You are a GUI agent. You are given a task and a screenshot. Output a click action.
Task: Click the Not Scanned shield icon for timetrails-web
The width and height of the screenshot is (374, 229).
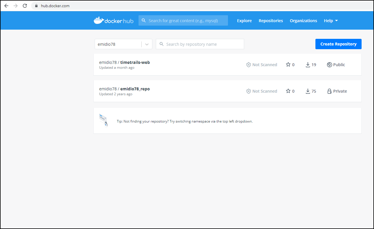click(x=248, y=65)
